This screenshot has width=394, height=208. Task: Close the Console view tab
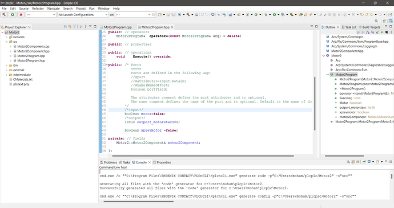(150, 162)
